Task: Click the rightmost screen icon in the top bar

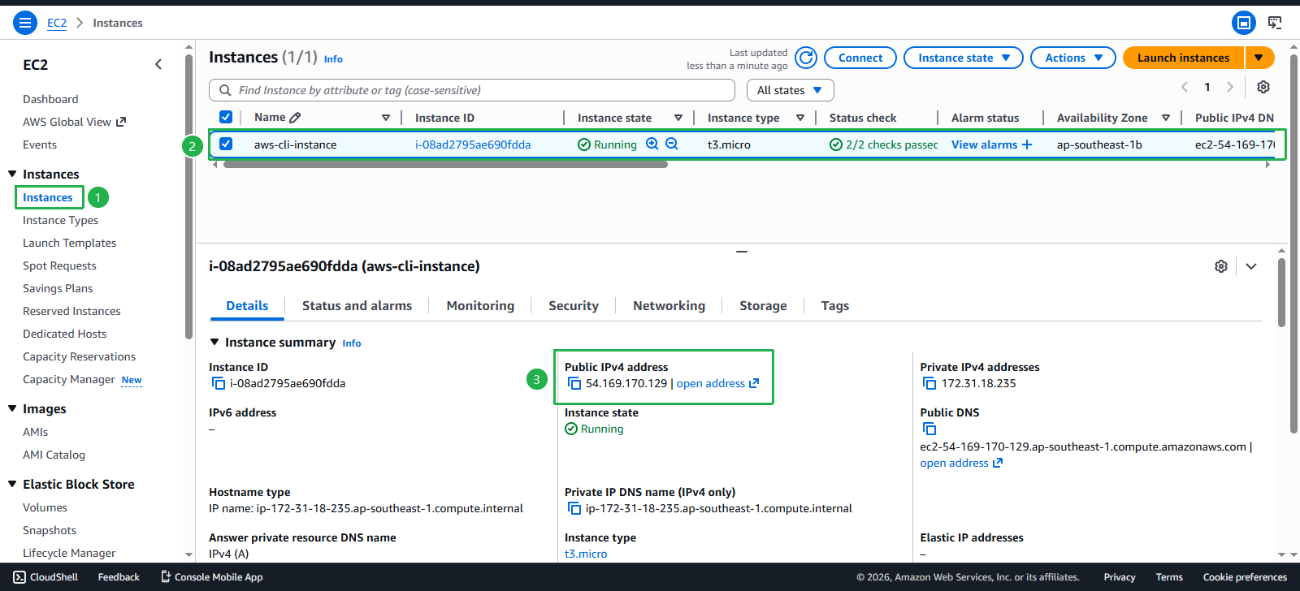Action: coord(1276,23)
